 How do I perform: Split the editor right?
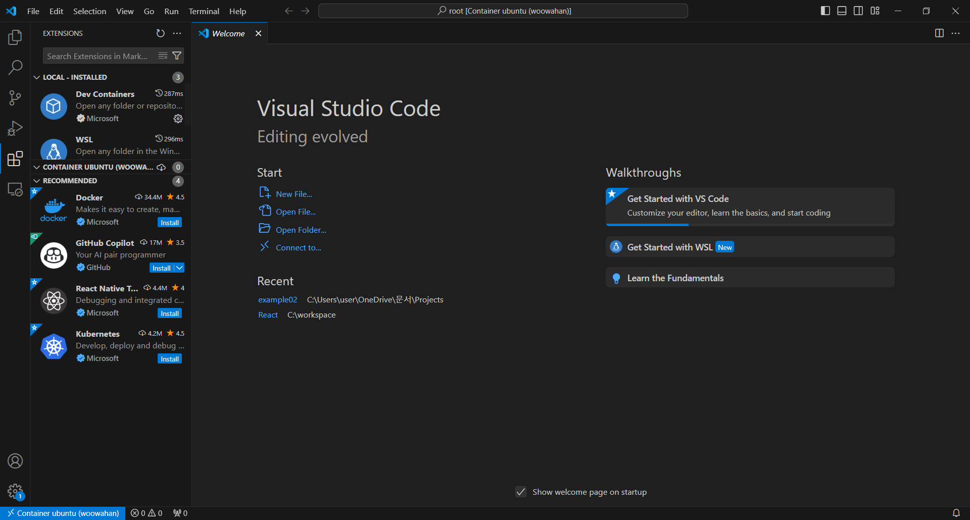coord(939,33)
